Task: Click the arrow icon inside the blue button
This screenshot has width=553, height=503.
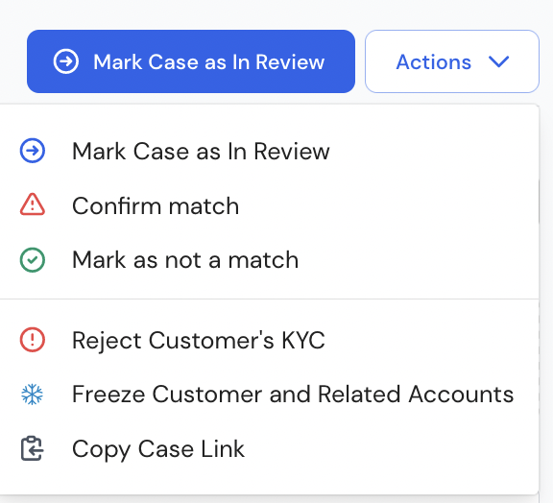Action: tap(66, 61)
